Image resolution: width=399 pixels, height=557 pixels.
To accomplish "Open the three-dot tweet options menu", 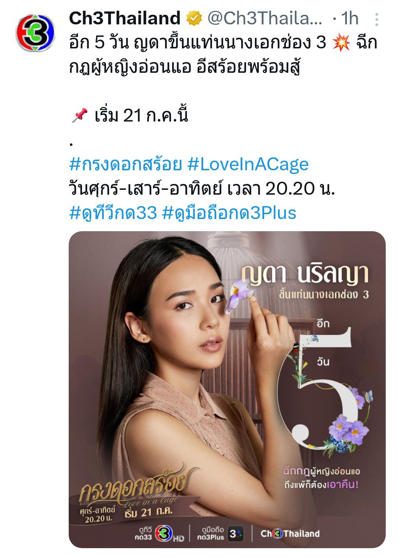I will 376,19.
